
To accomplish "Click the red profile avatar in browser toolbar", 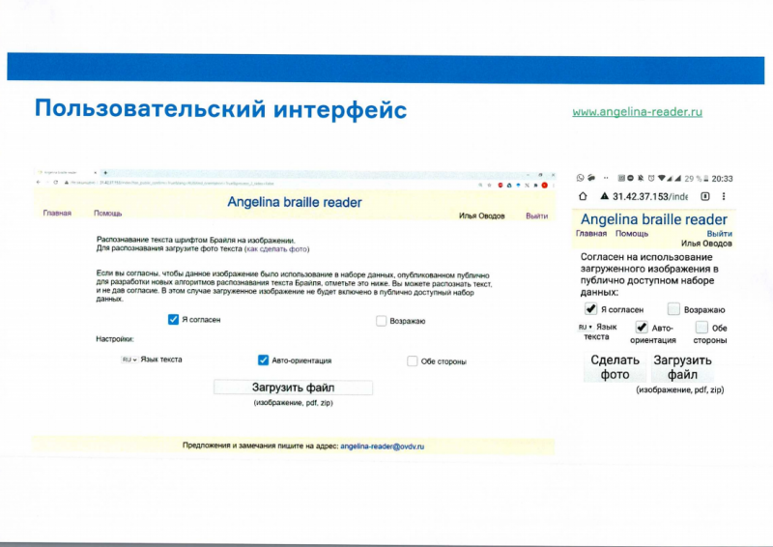I will tap(545, 183).
